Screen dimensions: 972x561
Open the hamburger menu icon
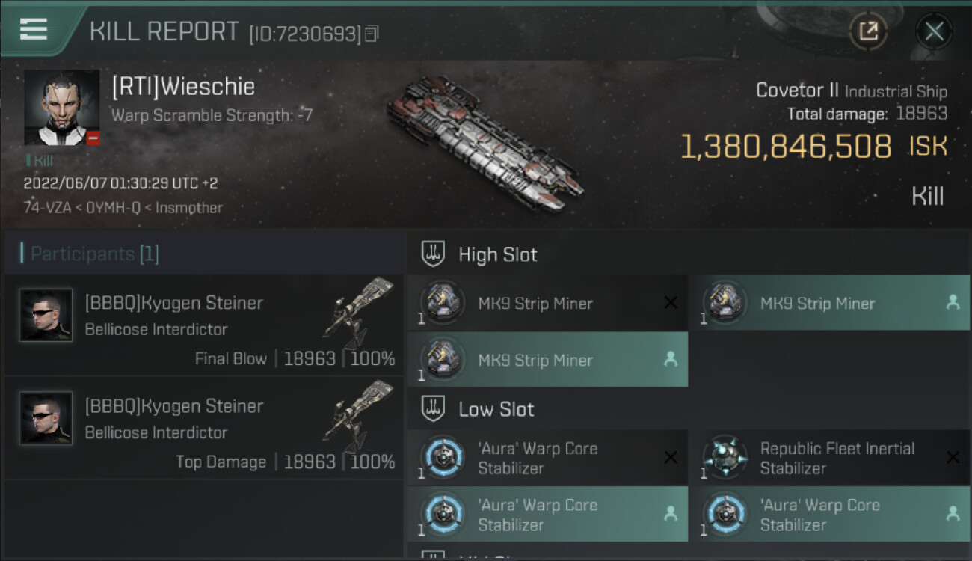(x=33, y=29)
